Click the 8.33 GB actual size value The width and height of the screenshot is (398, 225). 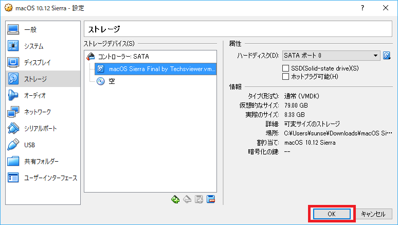295,115
